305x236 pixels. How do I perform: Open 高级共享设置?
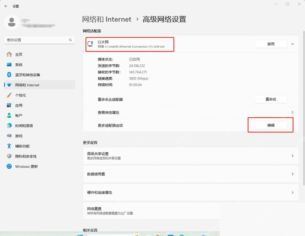point(191,156)
